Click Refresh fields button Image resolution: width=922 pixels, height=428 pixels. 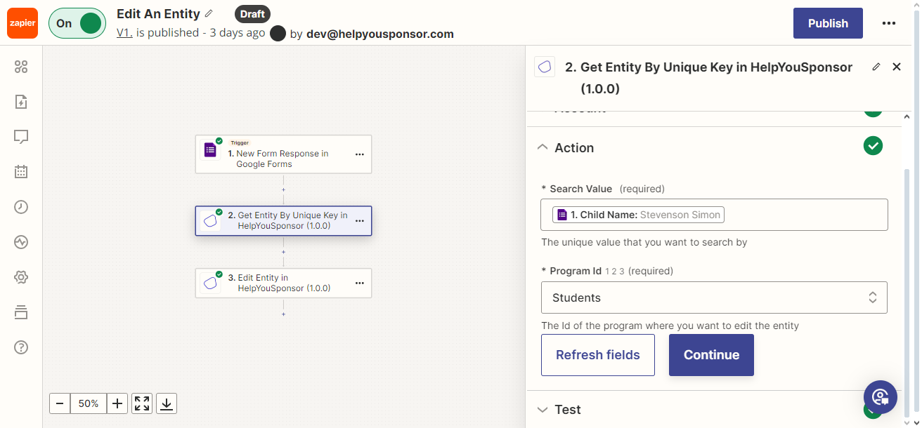[598, 355]
